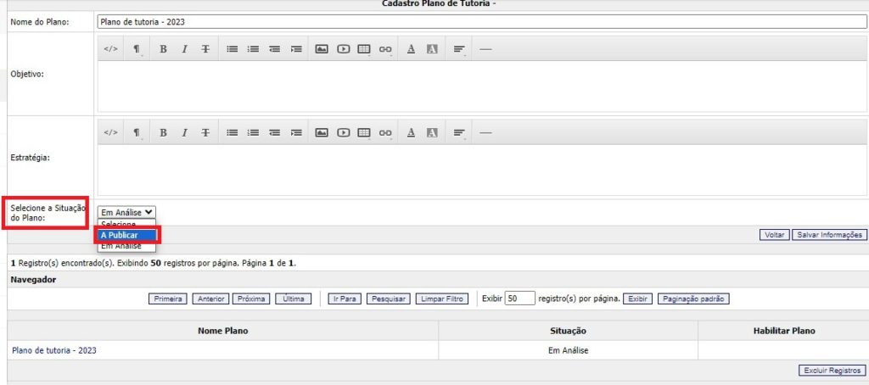Insert horizontal rule in the Objetivo editor
Viewport: 869px width, 385px height.
click(485, 49)
